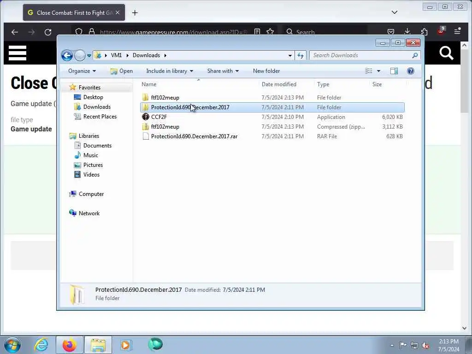The width and height of the screenshot is (472, 354).
Task: Open Firefox application menu
Action: tap(457, 31)
